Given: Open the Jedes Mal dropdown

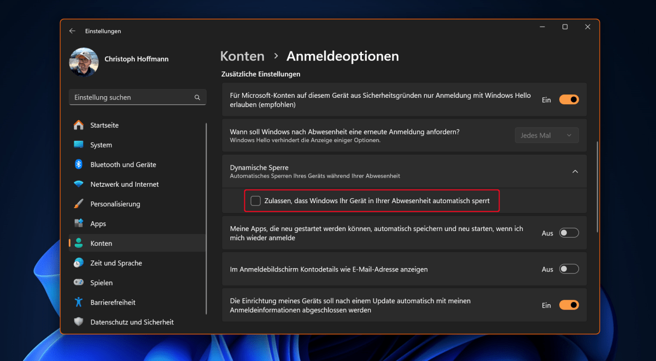Looking at the screenshot, I should (x=547, y=135).
